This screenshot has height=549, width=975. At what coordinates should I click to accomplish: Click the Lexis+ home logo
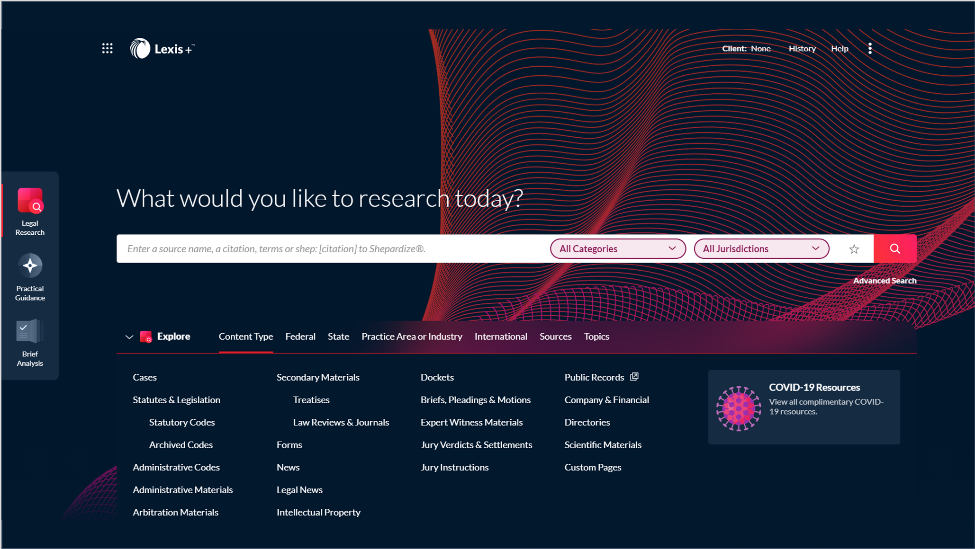click(163, 48)
